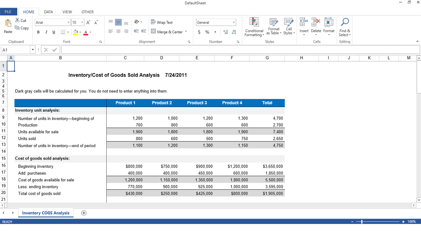Toggle Italic formatting

46,32
